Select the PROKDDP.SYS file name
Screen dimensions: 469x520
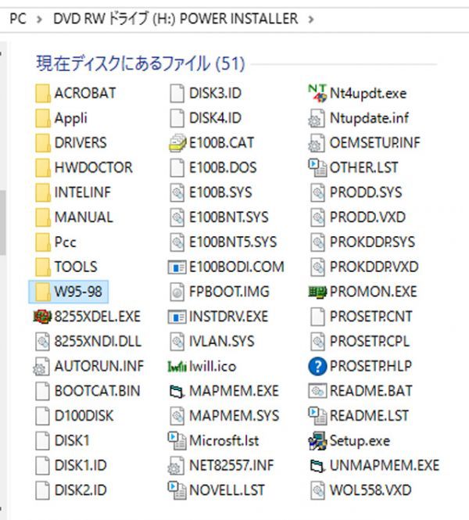tap(372, 242)
